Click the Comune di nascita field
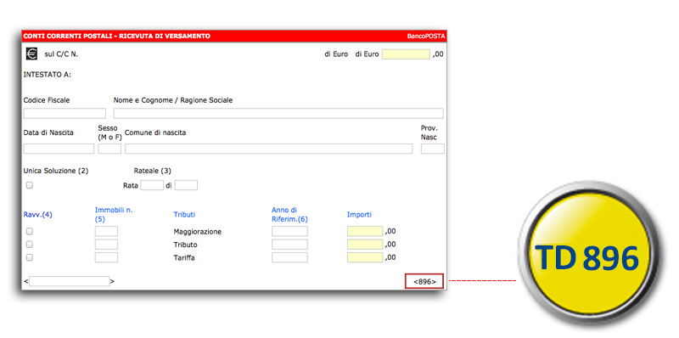 [268, 149]
